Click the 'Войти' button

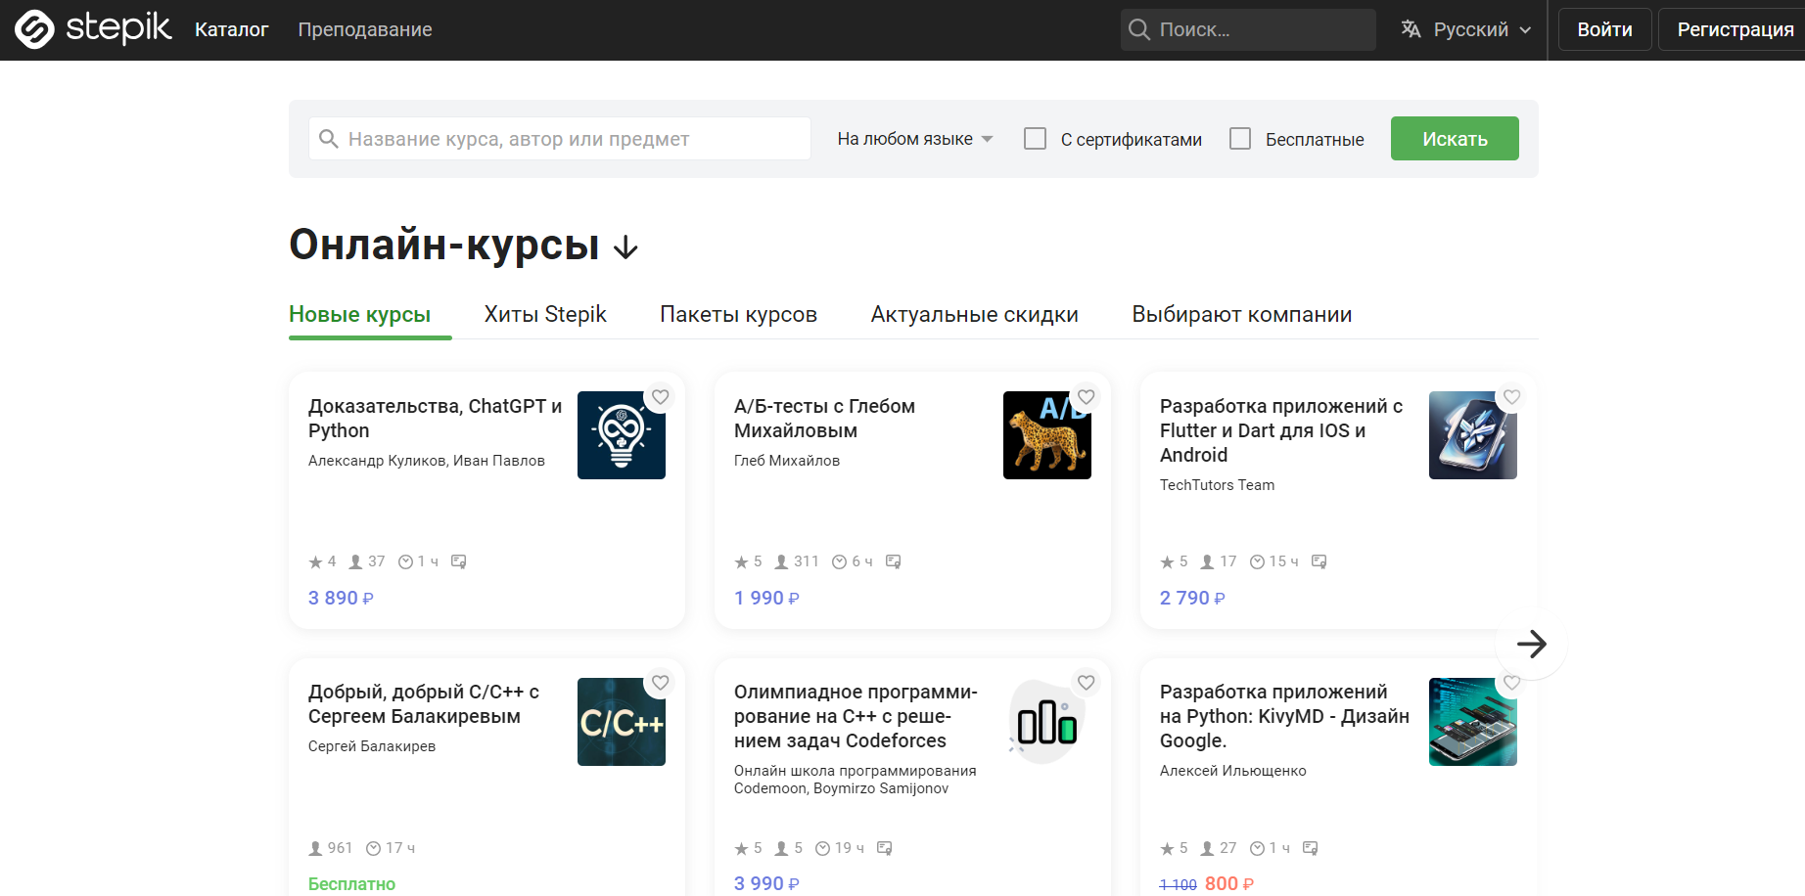[x=1604, y=29]
